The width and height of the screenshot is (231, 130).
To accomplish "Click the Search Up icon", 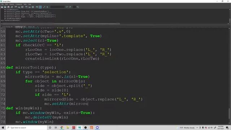I will tap(70, 7).
